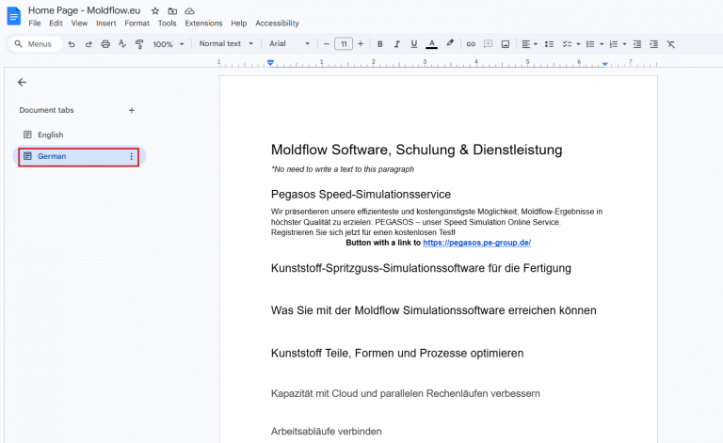
Task: Activate the paint format tool
Action: 139,44
